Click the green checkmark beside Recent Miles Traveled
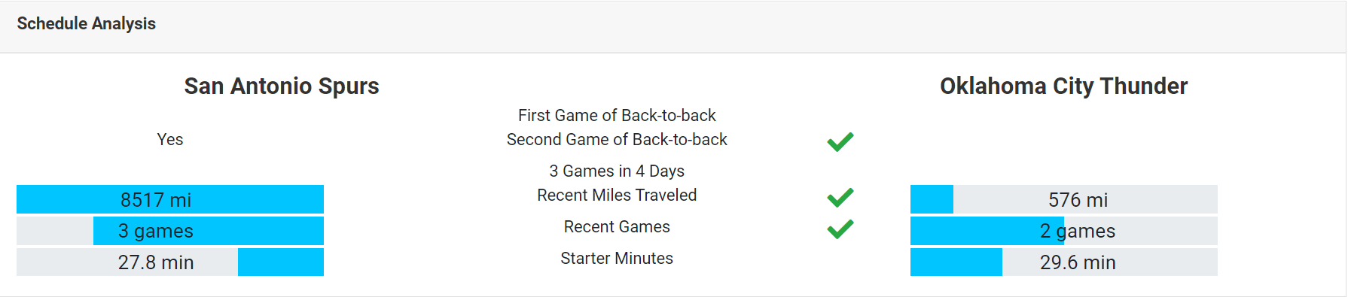 click(840, 197)
